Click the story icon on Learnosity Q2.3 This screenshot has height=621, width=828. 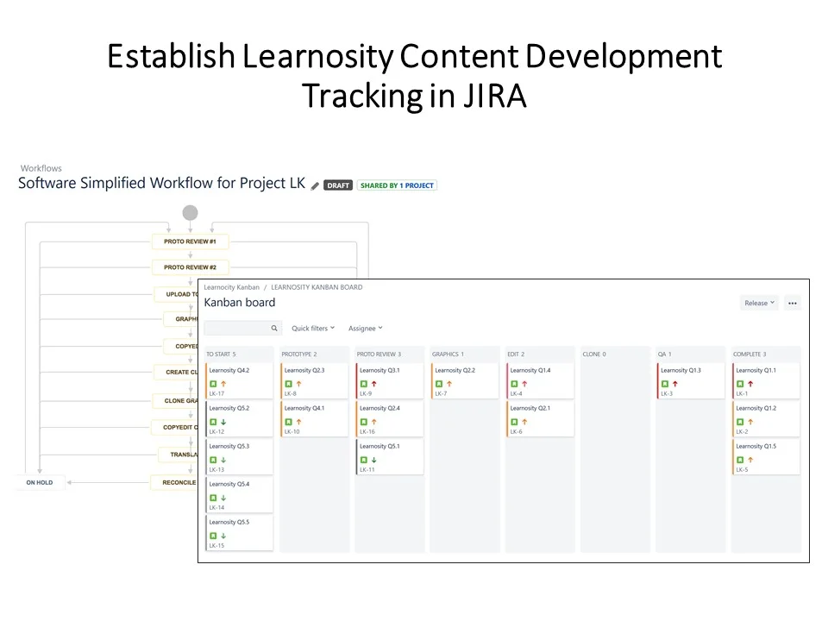(x=288, y=384)
